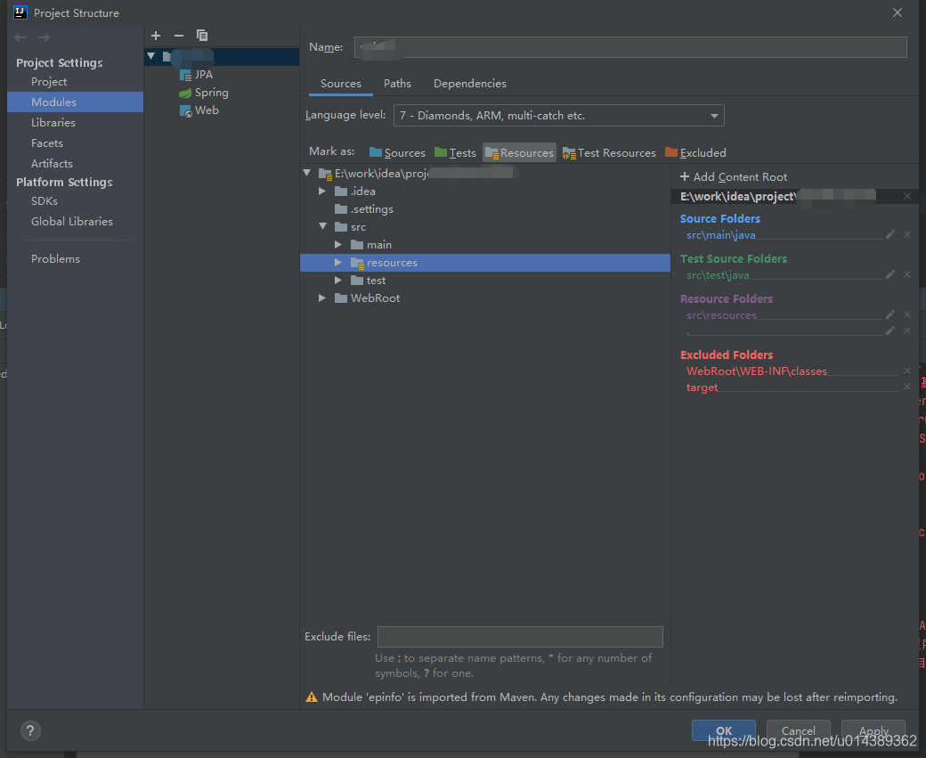Select the main folder row
This screenshot has height=758, width=926.
485,245
